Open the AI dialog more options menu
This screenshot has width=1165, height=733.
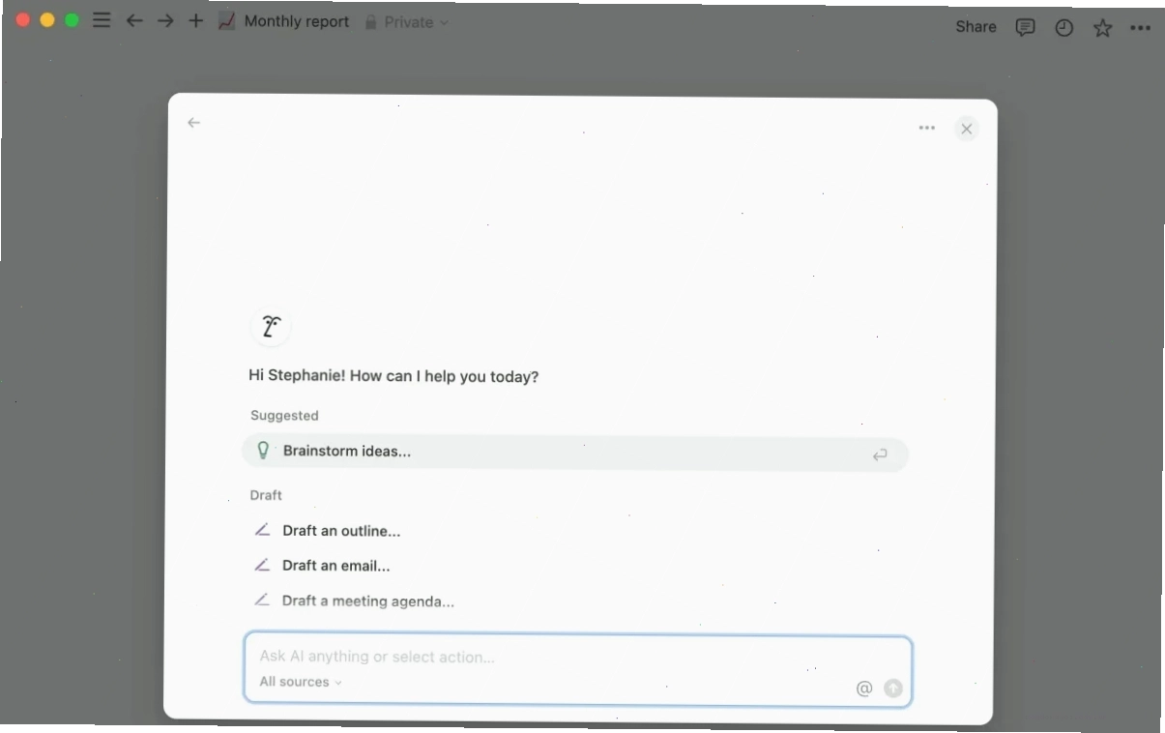point(927,128)
